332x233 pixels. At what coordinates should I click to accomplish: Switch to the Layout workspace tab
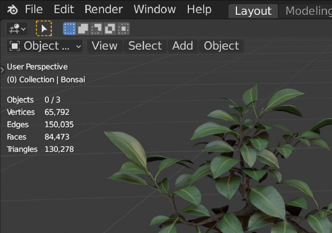pos(253,12)
